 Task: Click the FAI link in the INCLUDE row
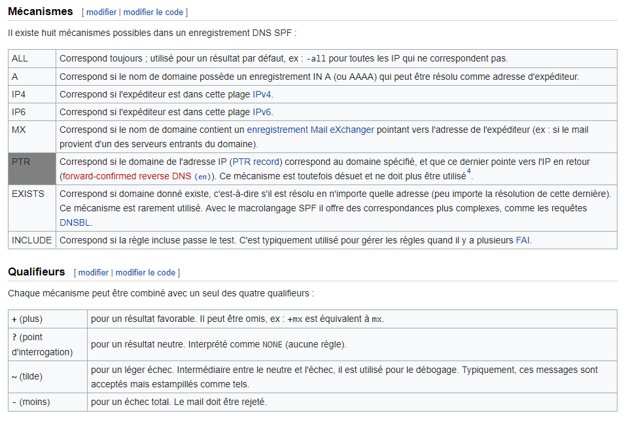pos(522,240)
